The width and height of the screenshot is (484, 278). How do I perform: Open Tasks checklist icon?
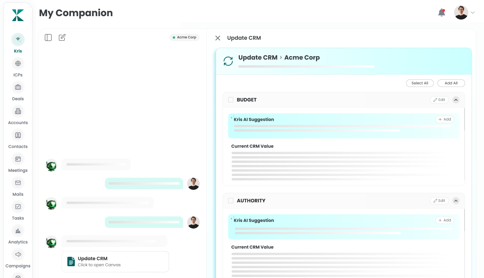[x=18, y=207]
